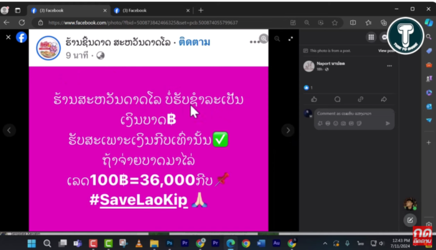Switch to the first Facebook browser tab
The height and width of the screenshot is (250, 436).
[x=68, y=11]
